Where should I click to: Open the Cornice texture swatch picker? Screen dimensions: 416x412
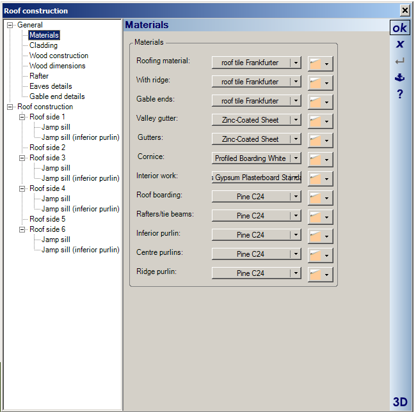click(320, 159)
